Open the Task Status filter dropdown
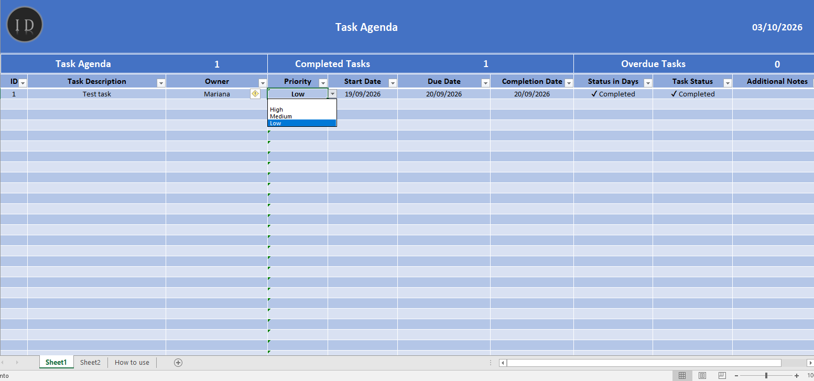Screen dimensions: 814x381 click(x=728, y=83)
